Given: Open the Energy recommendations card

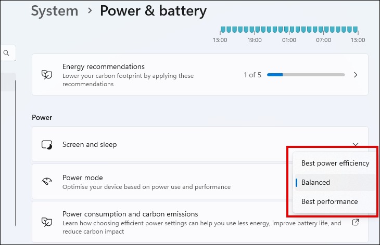Looking at the screenshot, I should (200, 74).
